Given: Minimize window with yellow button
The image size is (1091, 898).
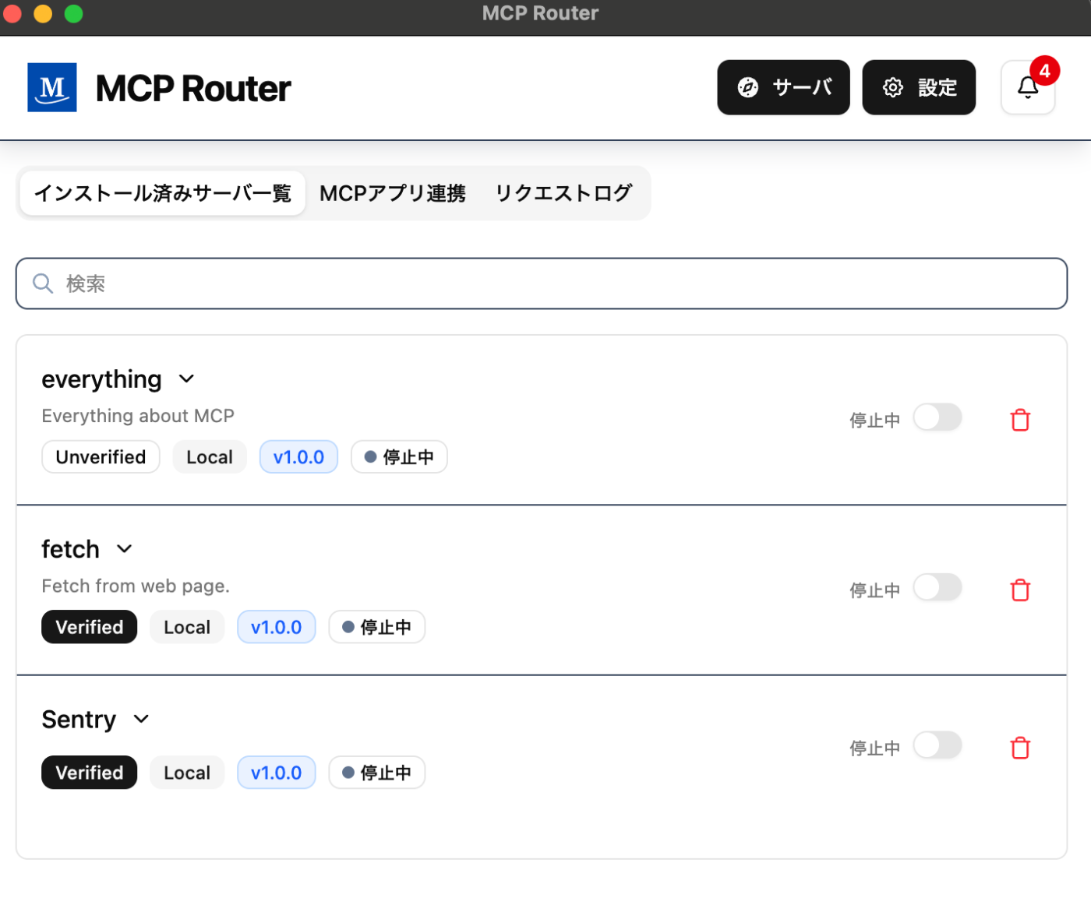Looking at the screenshot, I should (43, 13).
